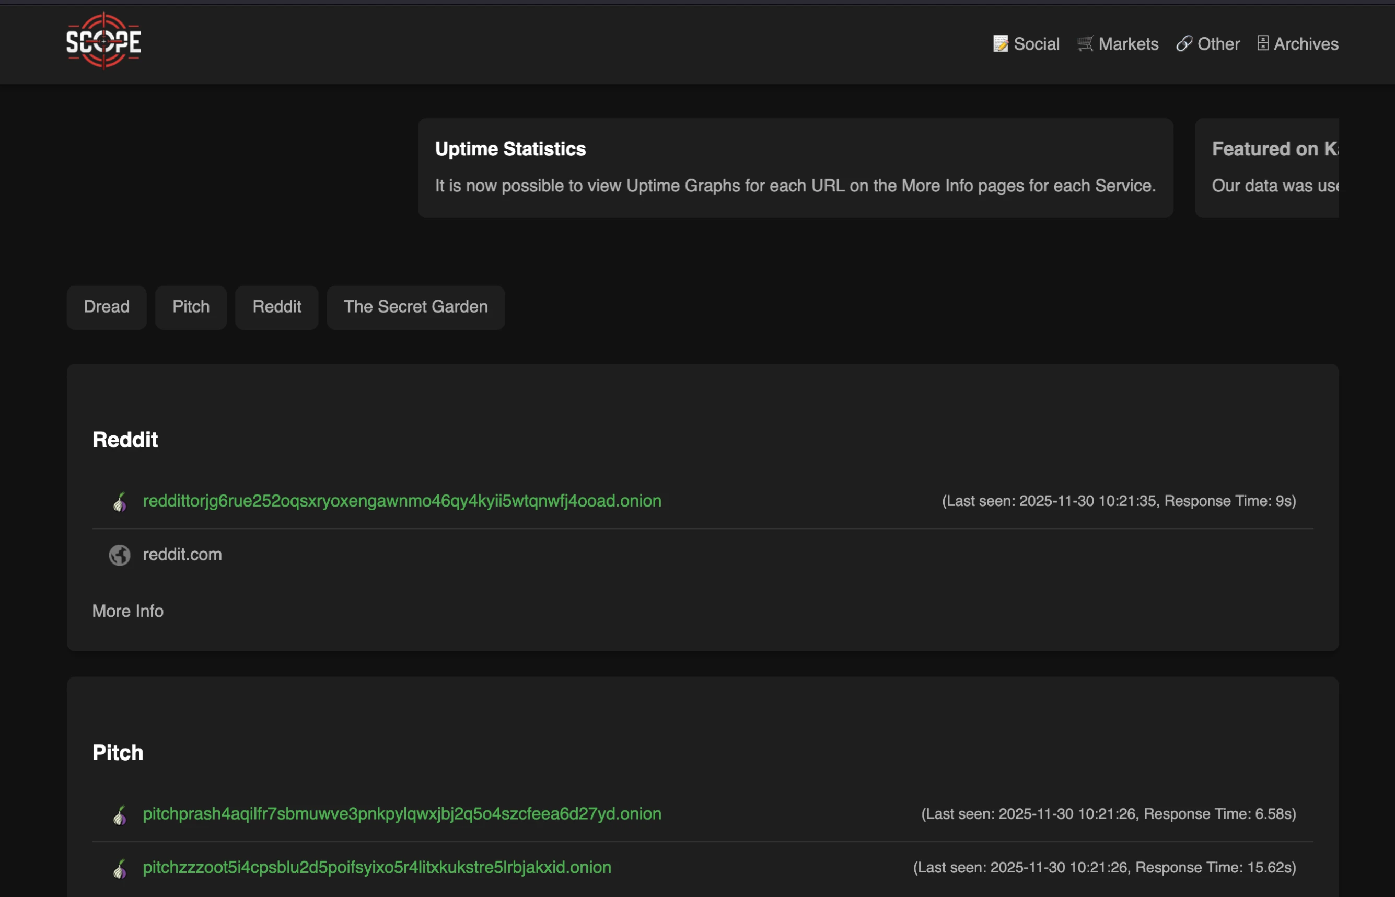The width and height of the screenshot is (1395, 897).
Task: Open the reddittorjg6rue252 onion link
Action: [402, 501]
